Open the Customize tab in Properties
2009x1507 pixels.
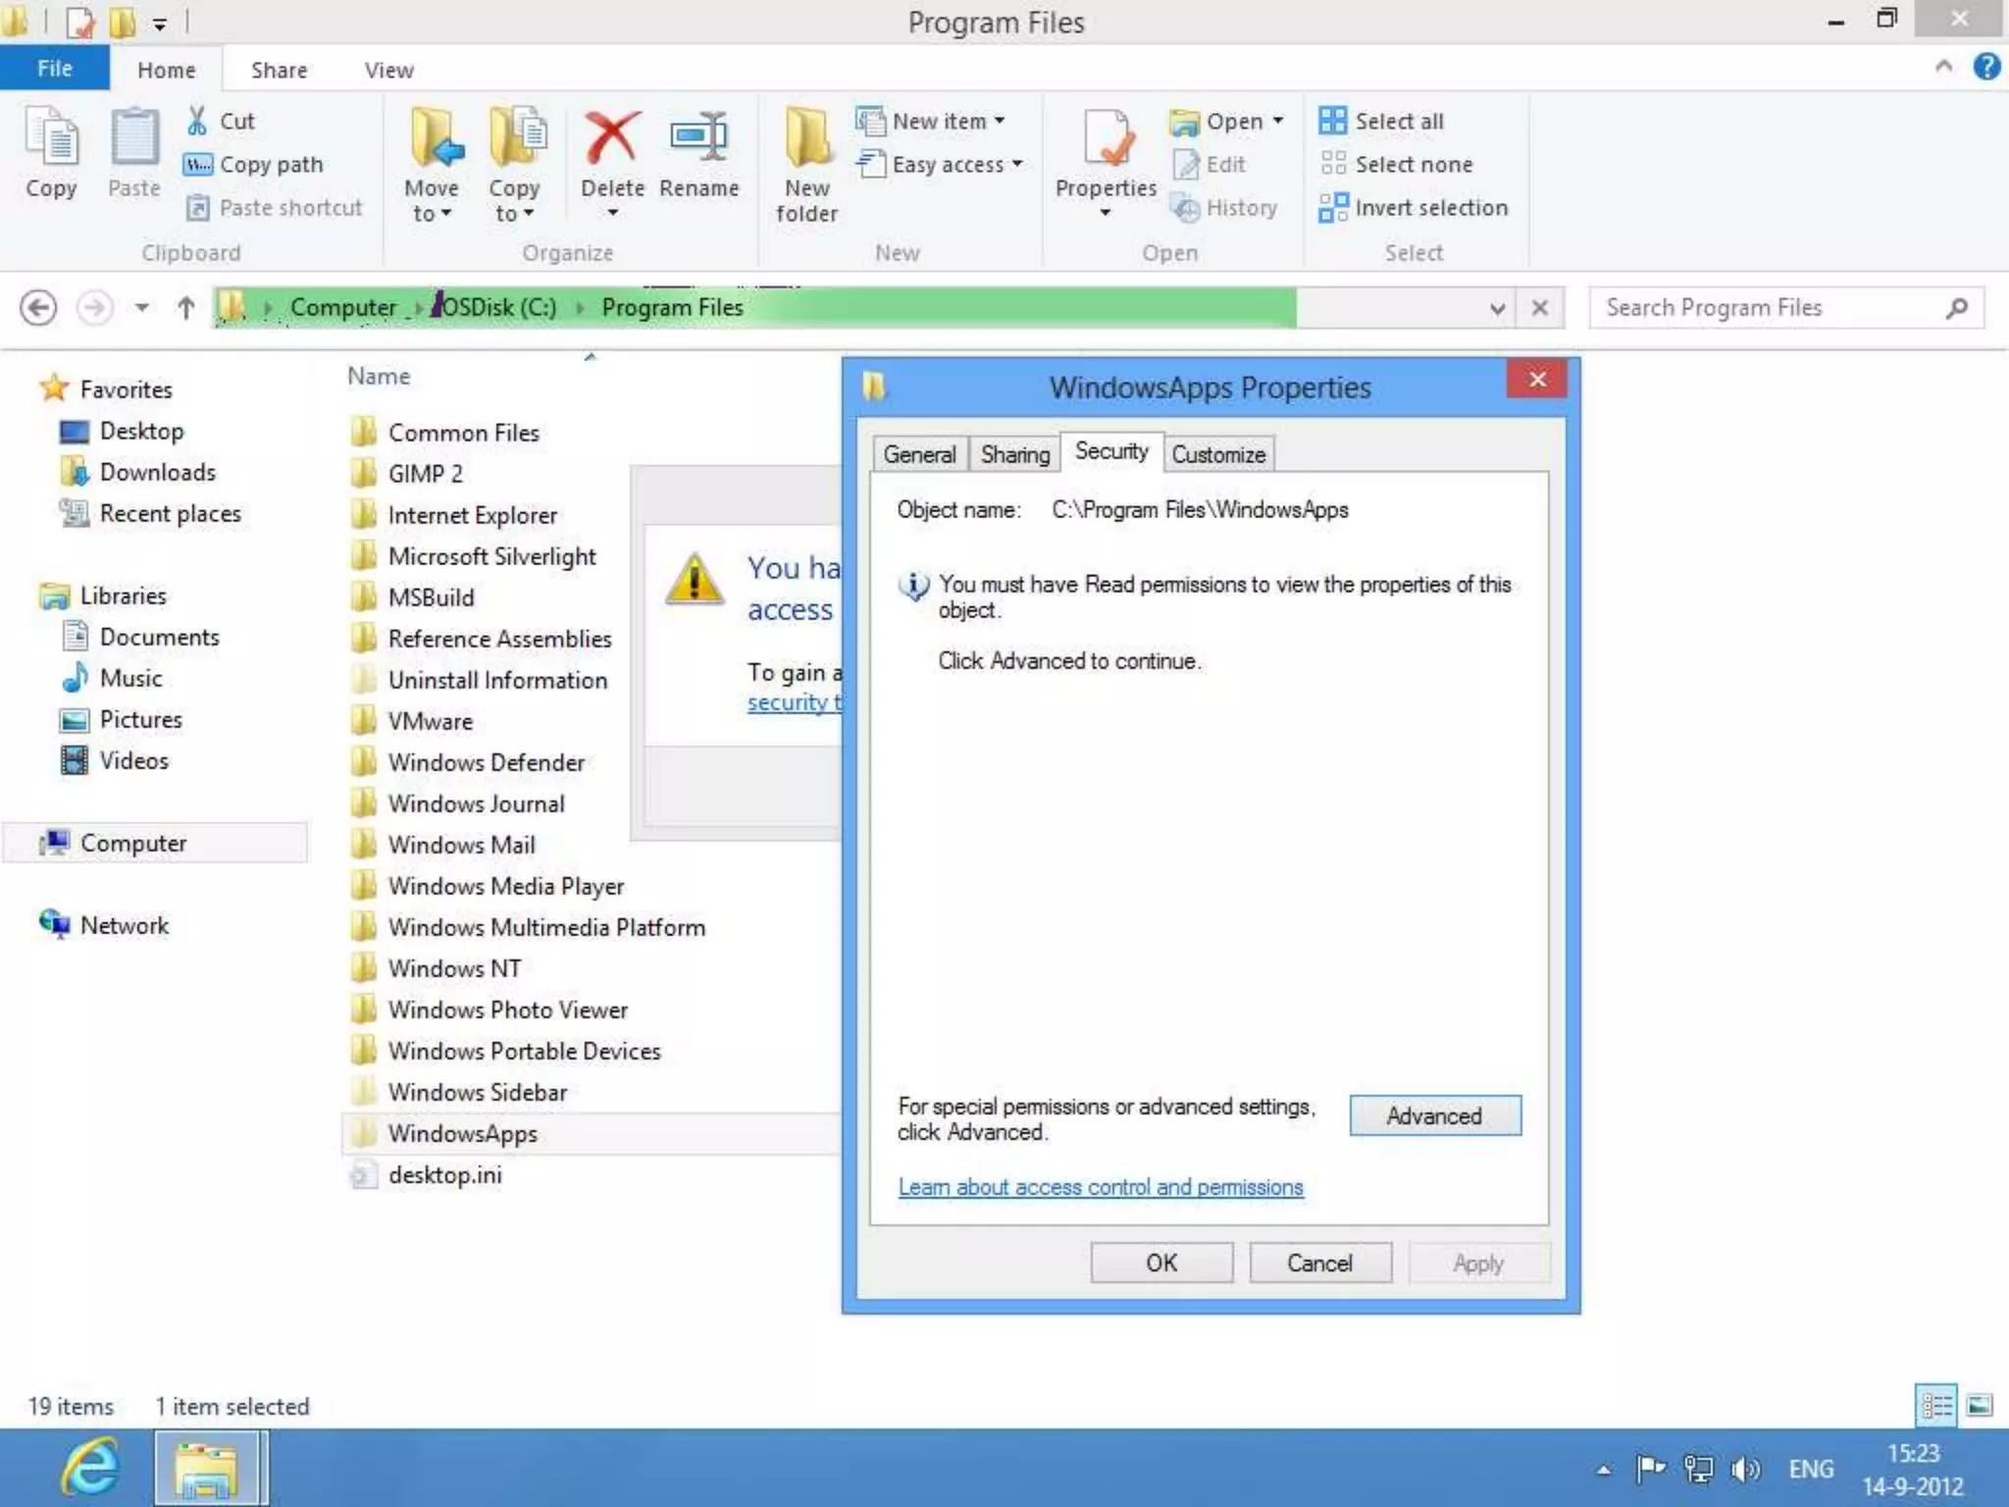1218,454
